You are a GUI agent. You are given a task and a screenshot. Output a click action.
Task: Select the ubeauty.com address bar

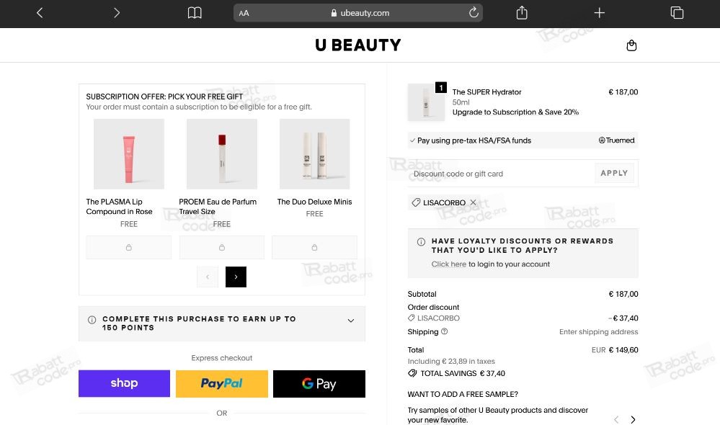click(x=358, y=13)
